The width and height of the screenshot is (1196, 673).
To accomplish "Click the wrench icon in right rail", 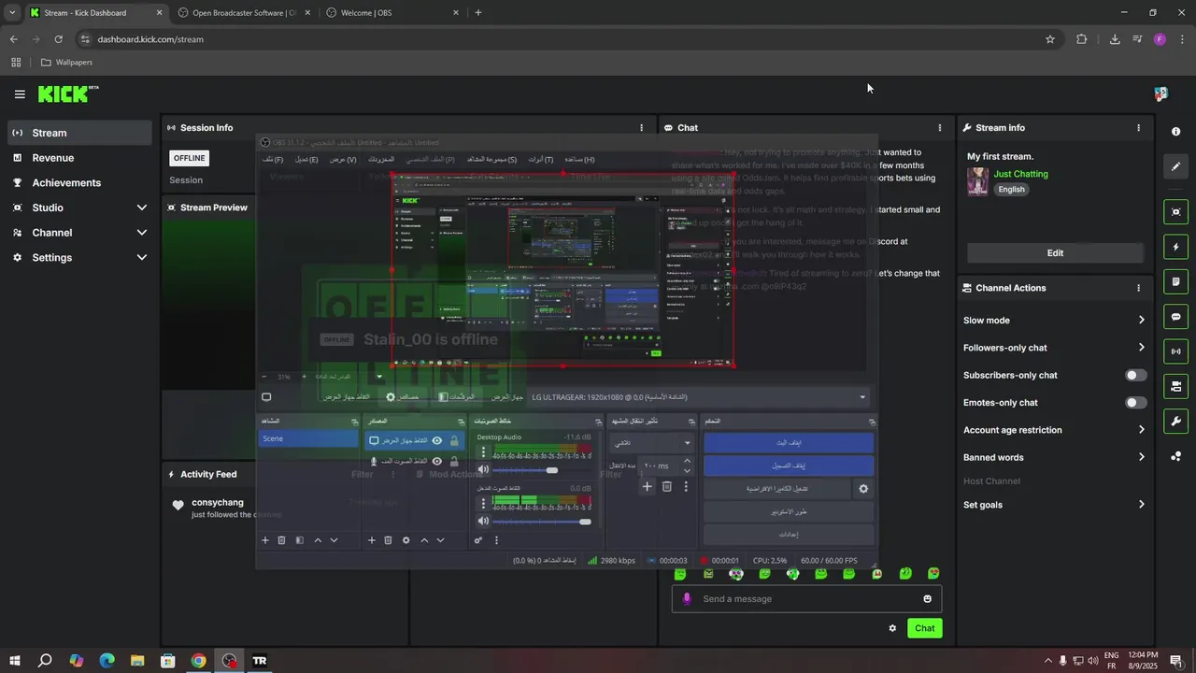I will tap(1176, 421).
